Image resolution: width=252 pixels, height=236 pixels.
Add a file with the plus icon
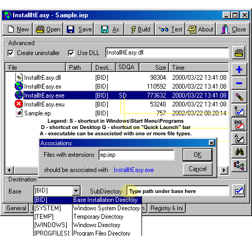[239, 70]
